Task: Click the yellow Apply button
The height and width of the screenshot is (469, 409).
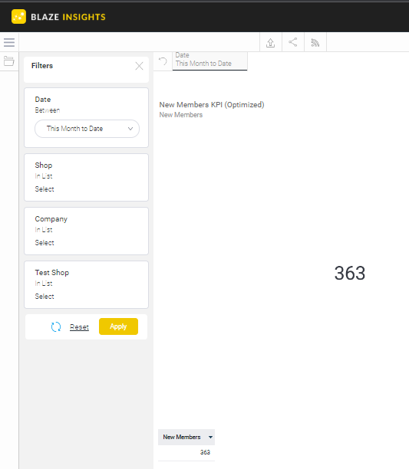Action: click(x=119, y=326)
